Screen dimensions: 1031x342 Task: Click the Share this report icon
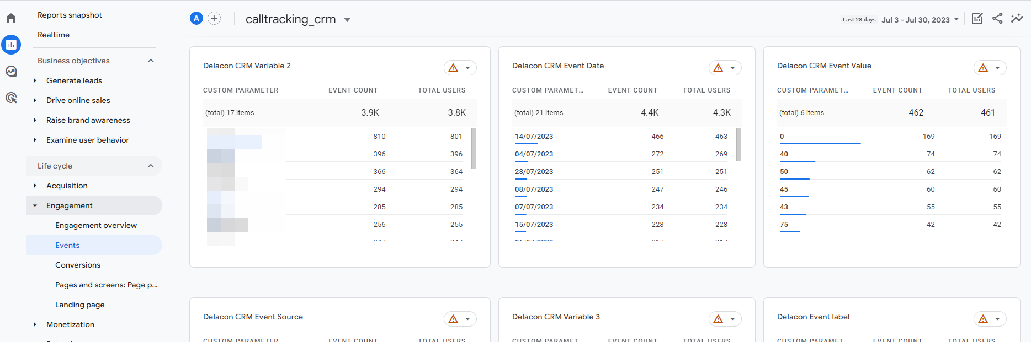[x=997, y=18]
